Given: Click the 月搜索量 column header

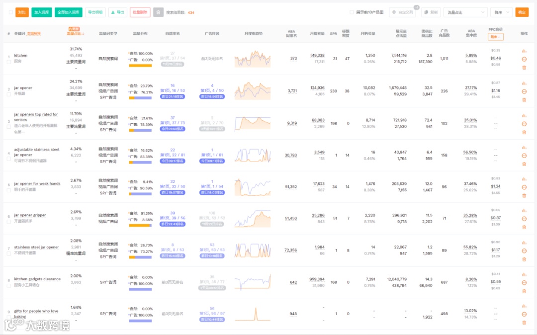Looking at the screenshot, I should [x=317, y=33].
